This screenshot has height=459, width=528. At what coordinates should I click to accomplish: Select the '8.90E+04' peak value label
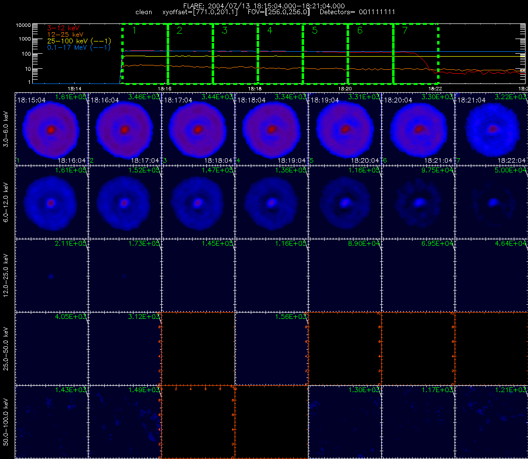364,244
